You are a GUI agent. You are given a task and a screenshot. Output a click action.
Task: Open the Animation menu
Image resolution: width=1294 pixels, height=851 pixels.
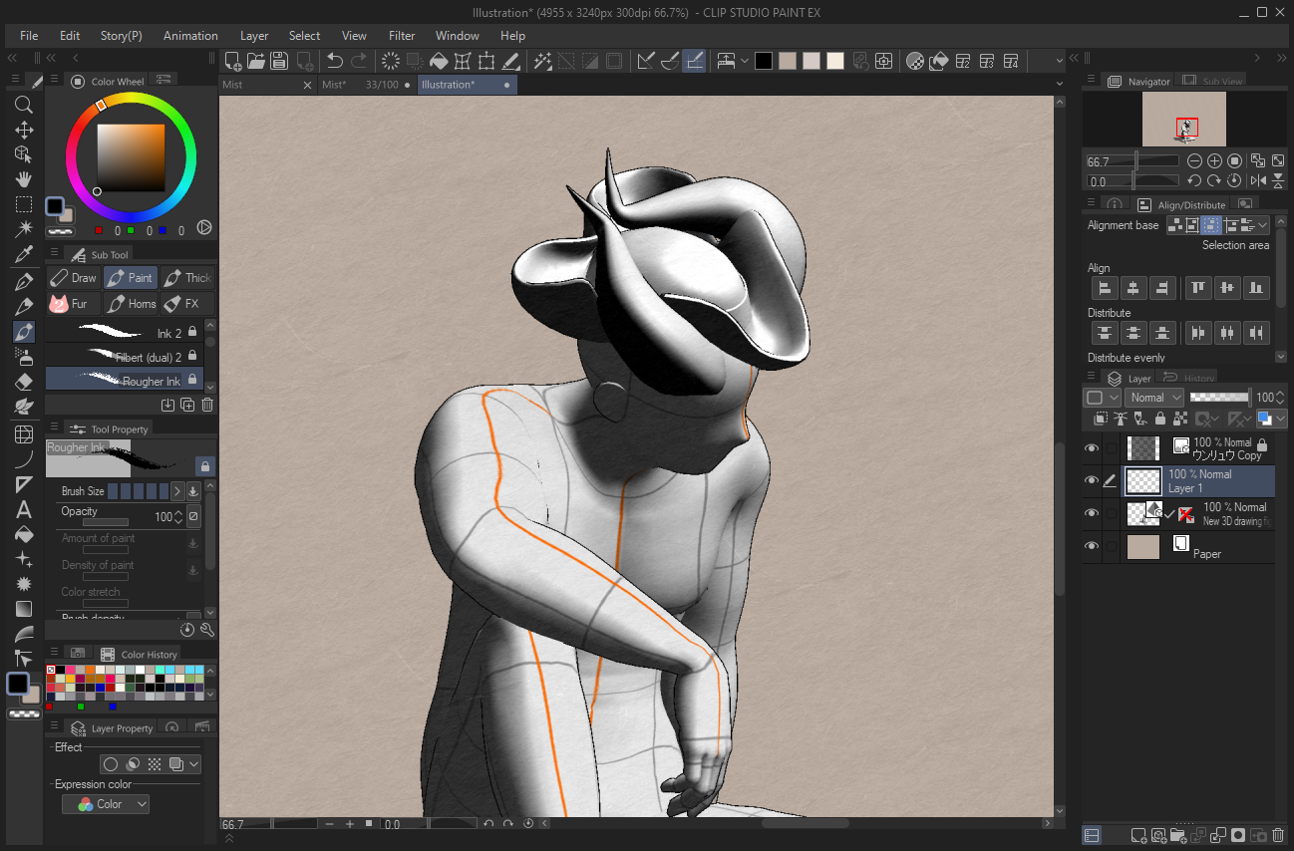(x=190, y=36)
